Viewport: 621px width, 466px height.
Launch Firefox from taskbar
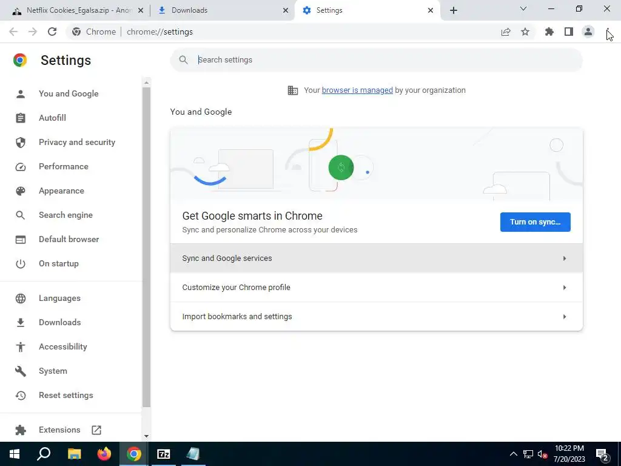click(x=104, y=454)
